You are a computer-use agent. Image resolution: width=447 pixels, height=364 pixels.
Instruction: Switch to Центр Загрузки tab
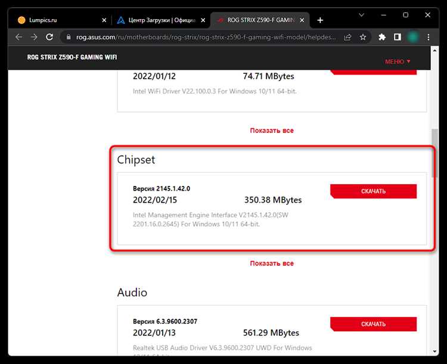click(161, 20)
